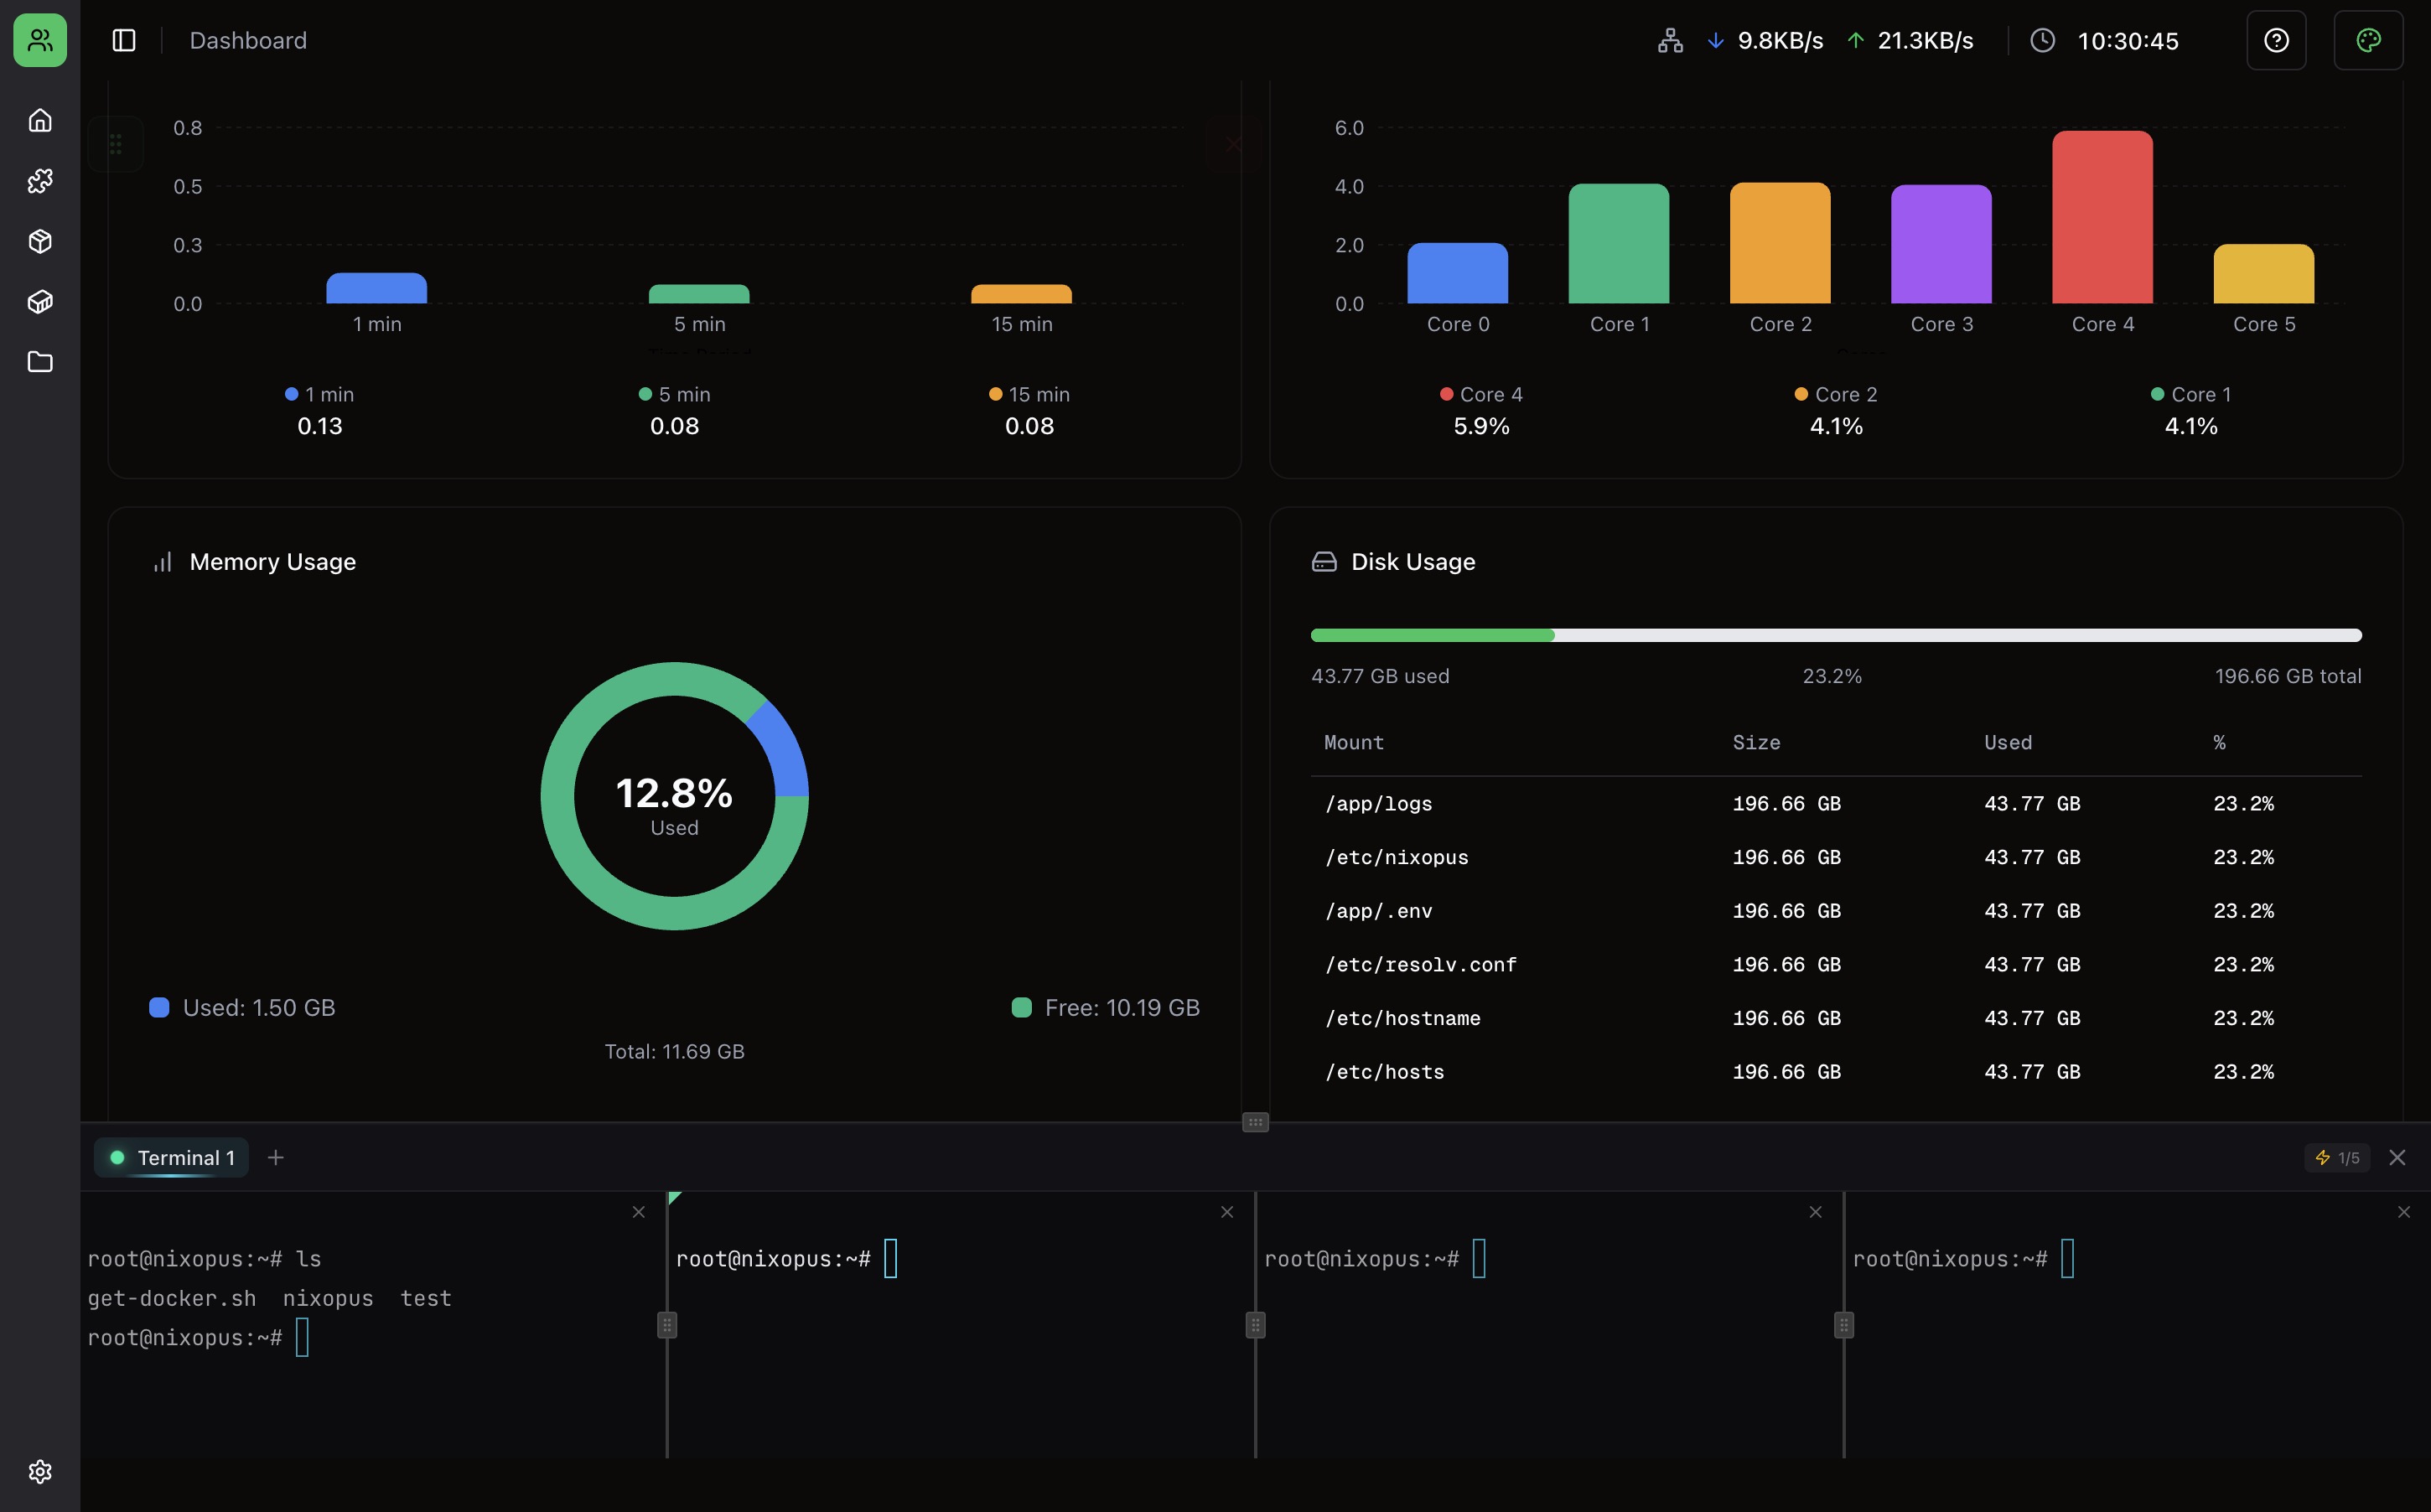Toggle the Core 4 legend item

pos(1482,394)
